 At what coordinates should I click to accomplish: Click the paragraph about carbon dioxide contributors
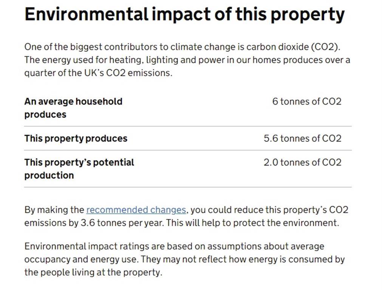[x=187, y=60]
